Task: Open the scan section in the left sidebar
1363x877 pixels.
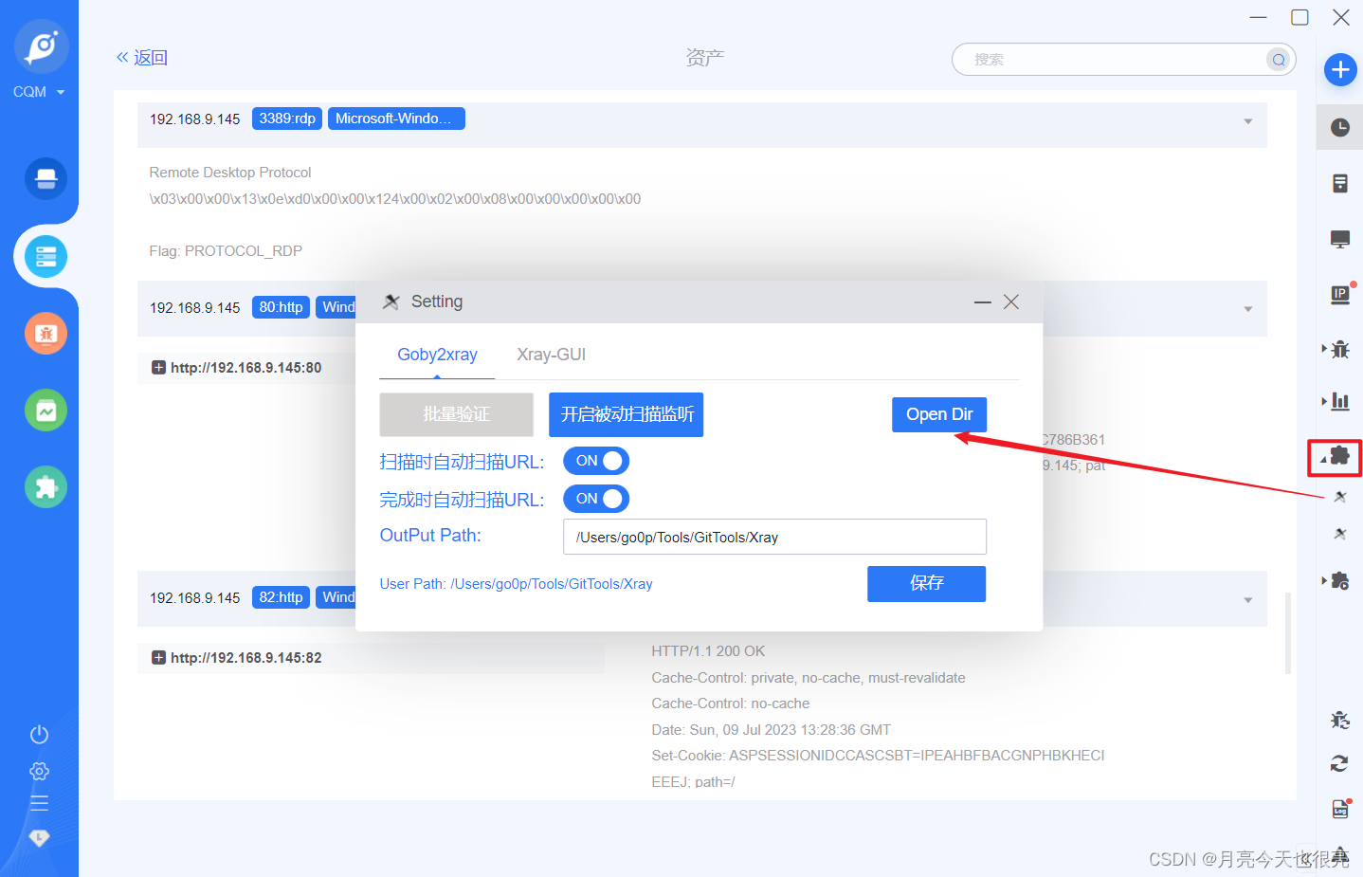Action: [x=45, y=178]
